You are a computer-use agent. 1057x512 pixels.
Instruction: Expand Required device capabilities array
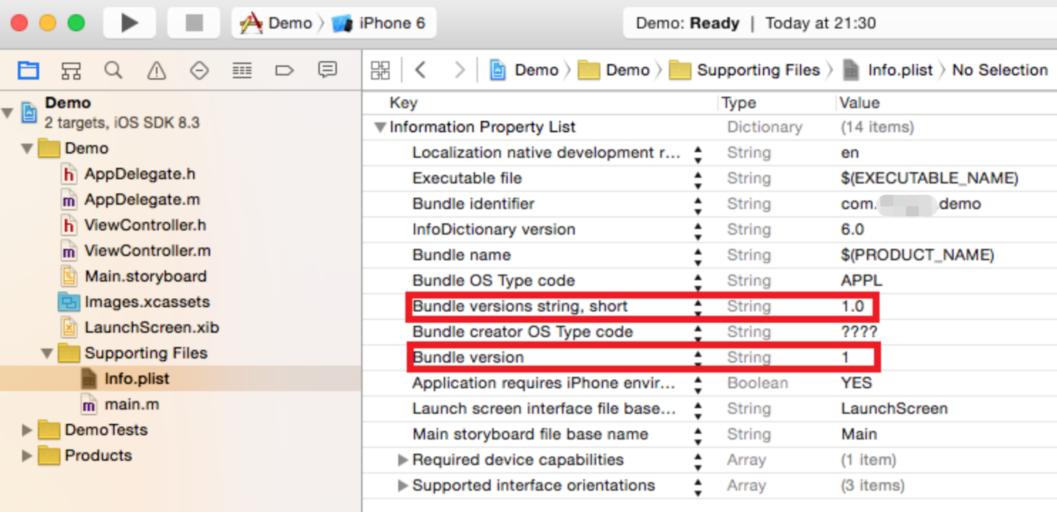[402, 460]
